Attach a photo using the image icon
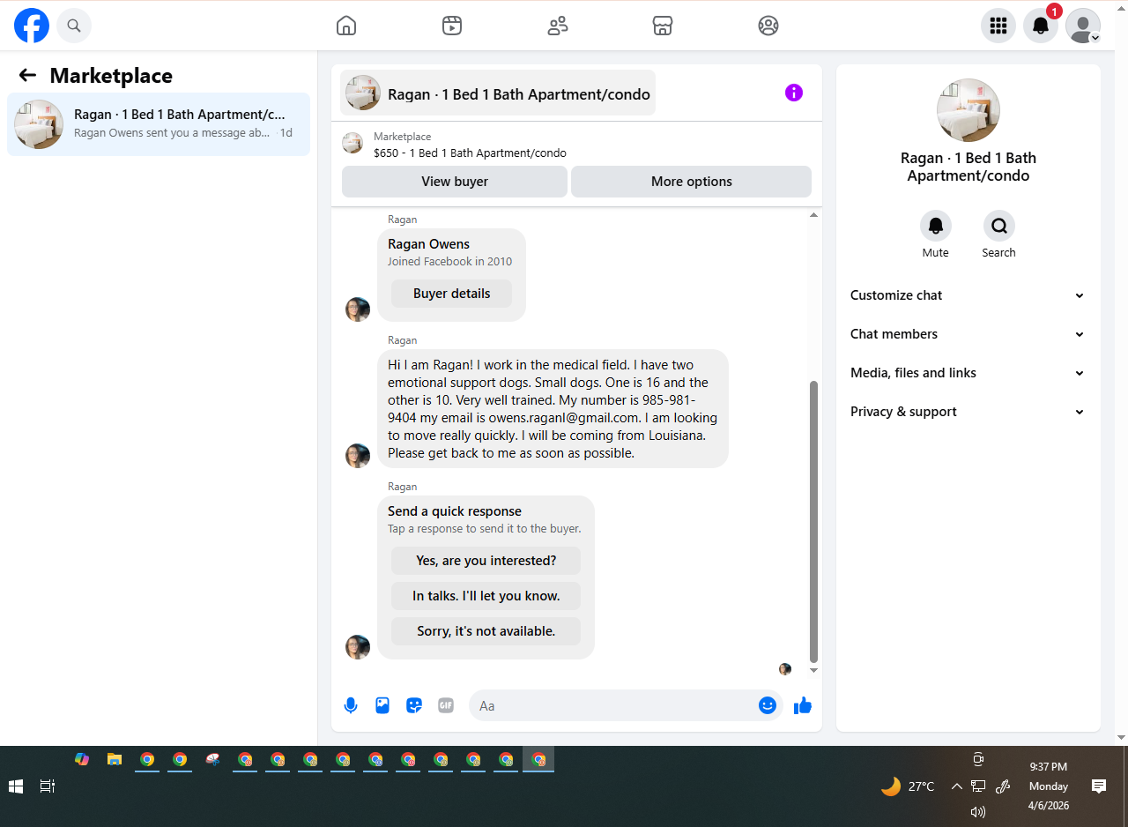The width and height of the screenshot is (1128, 827). tap(382, 705)
